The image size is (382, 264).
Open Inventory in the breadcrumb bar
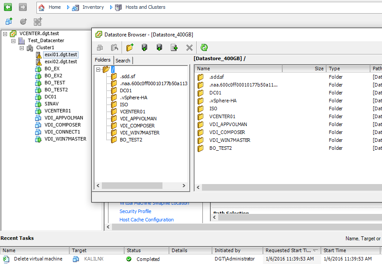[x=93, y=7]
